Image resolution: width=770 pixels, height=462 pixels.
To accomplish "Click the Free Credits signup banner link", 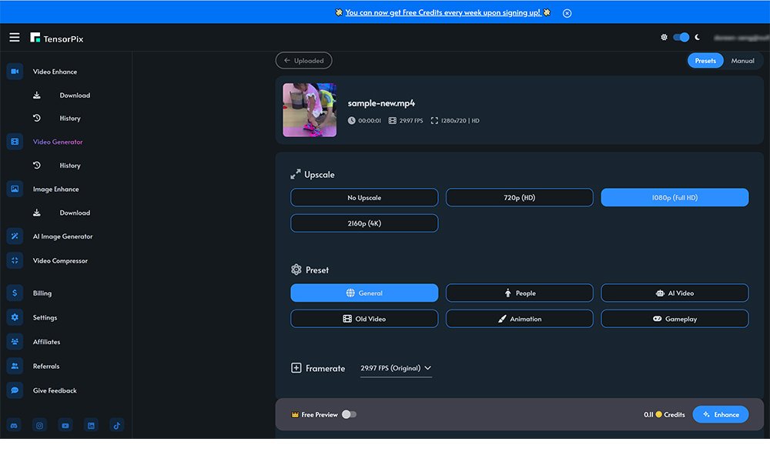I will (444, 12).
